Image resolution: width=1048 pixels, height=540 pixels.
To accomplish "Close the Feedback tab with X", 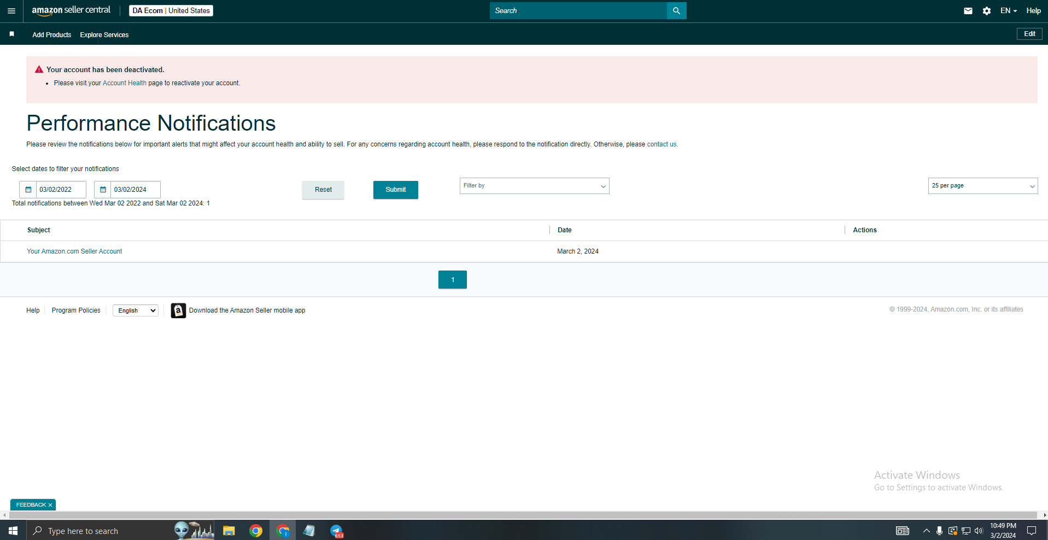I will pyautogui.click(x=50, y=505).
